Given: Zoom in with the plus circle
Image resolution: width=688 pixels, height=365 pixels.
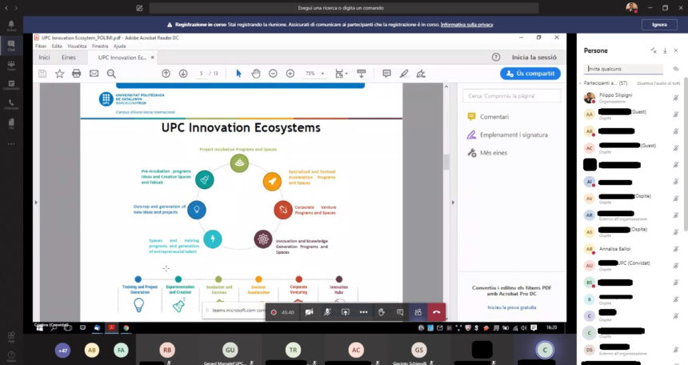Looking at the screenshot, I should (290, 74).
